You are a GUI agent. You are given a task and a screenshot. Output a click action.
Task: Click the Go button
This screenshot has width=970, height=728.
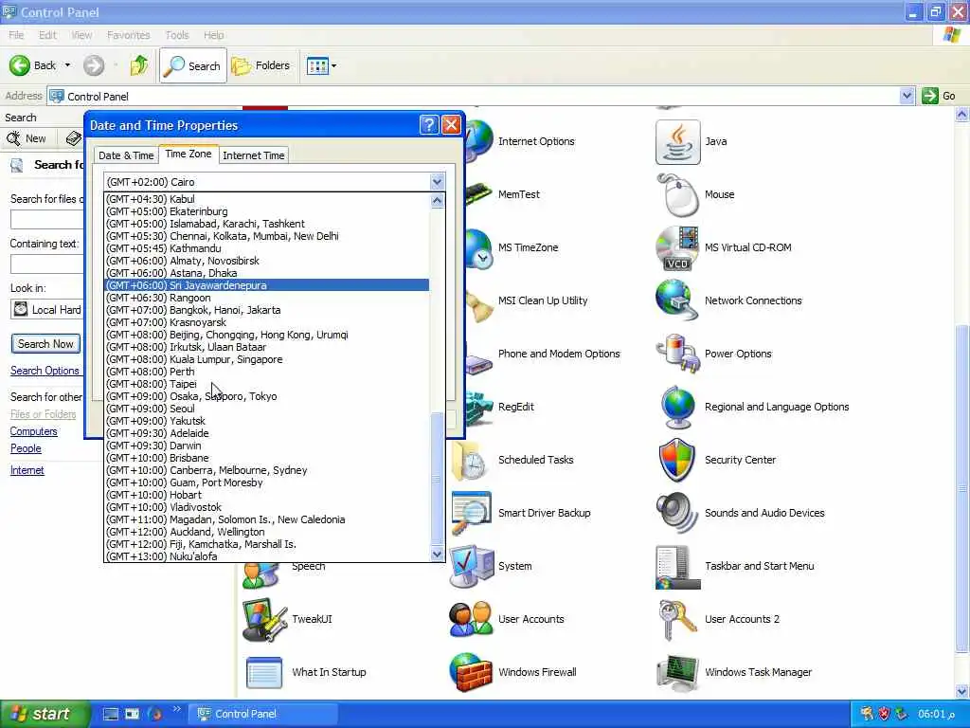[939, 96]
